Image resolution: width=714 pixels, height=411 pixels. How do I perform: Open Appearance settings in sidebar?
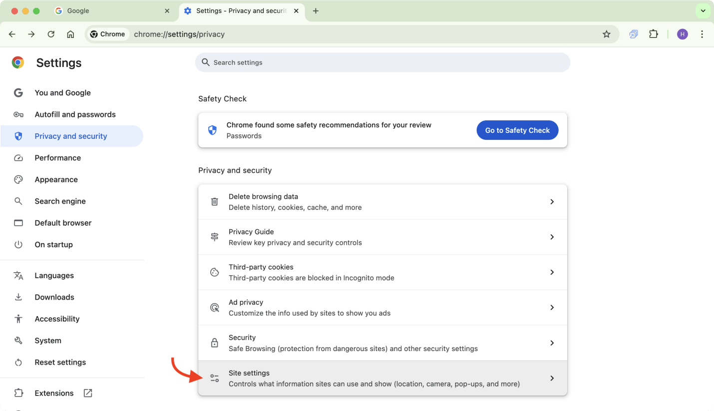tap(56, 179)
